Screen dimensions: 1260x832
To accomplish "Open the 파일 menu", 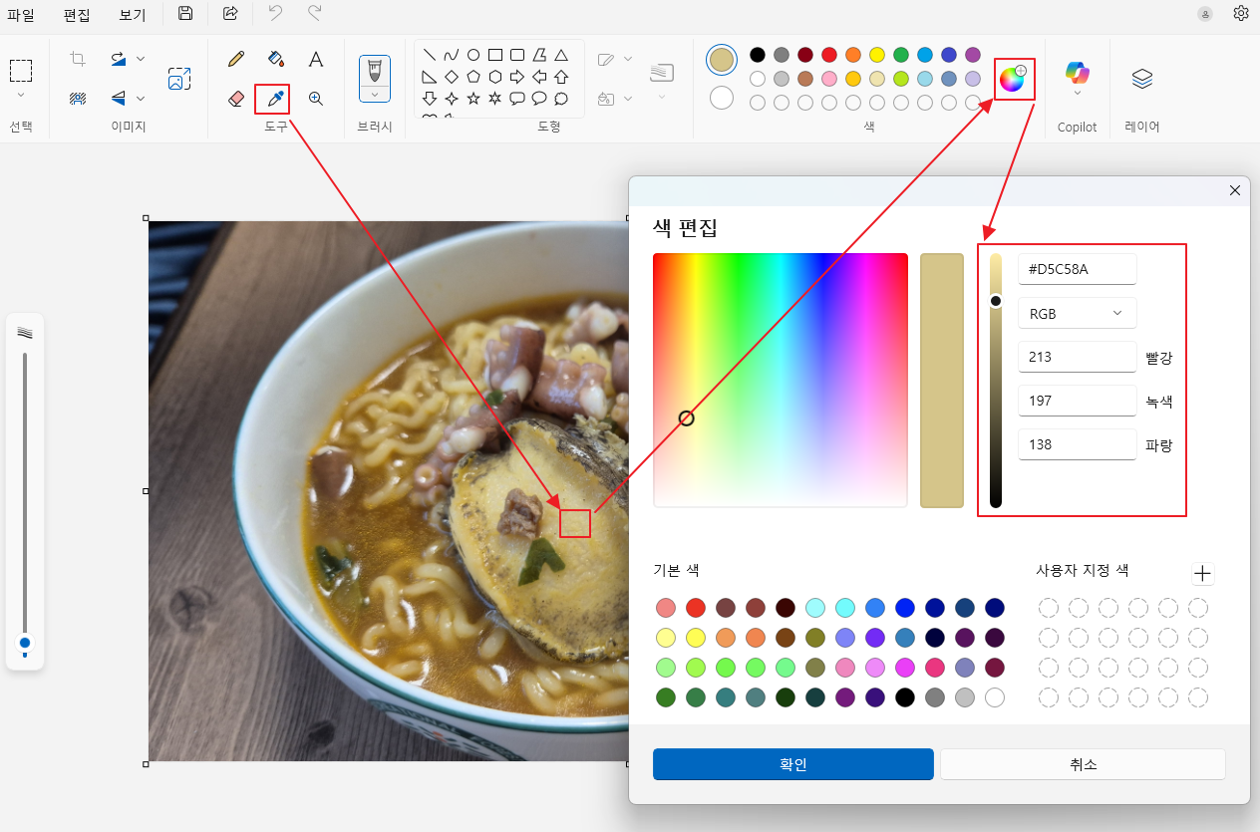I will coord(21,15).
